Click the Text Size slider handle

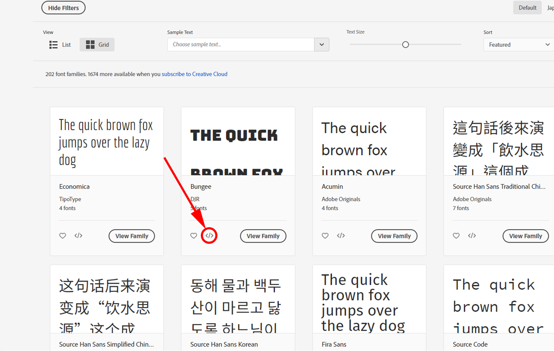406,45
